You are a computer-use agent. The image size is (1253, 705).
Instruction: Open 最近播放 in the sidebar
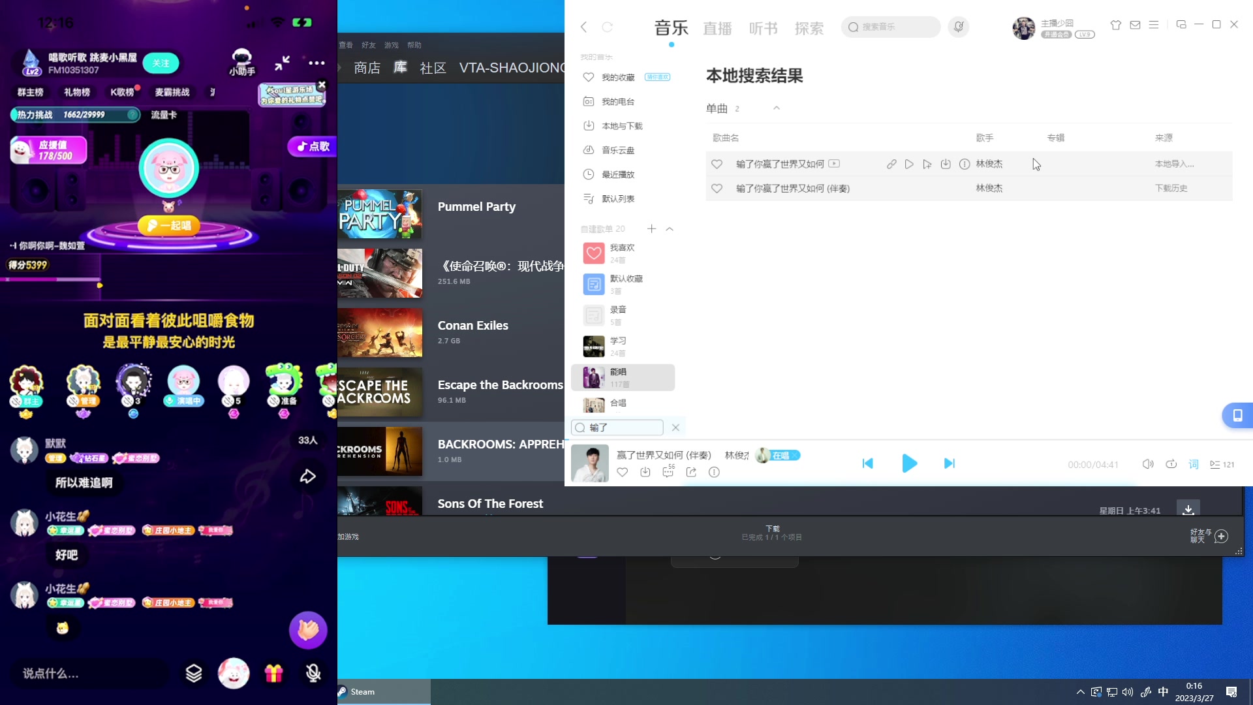[617, 174]
